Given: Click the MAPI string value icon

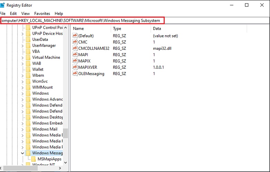Looking at the screenshot, I should tap(75, 55).
